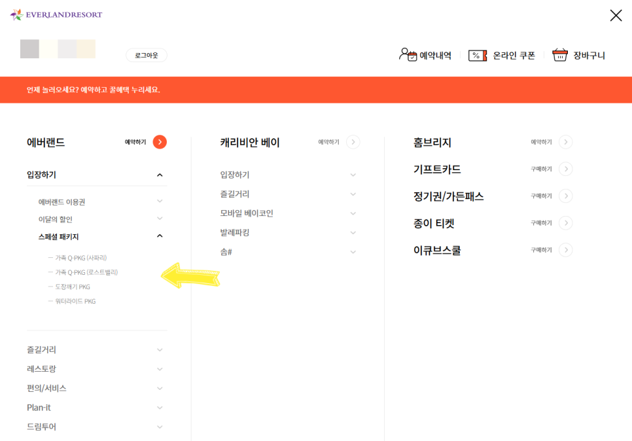Click the 에버랜드 heading

click(x=46, y=142)
